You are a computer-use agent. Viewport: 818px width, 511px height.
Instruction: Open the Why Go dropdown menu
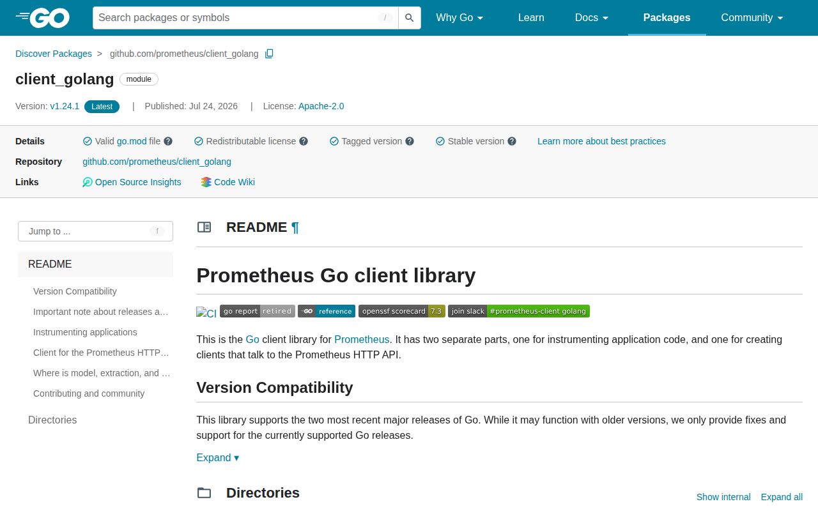click(x=459, y=18)
